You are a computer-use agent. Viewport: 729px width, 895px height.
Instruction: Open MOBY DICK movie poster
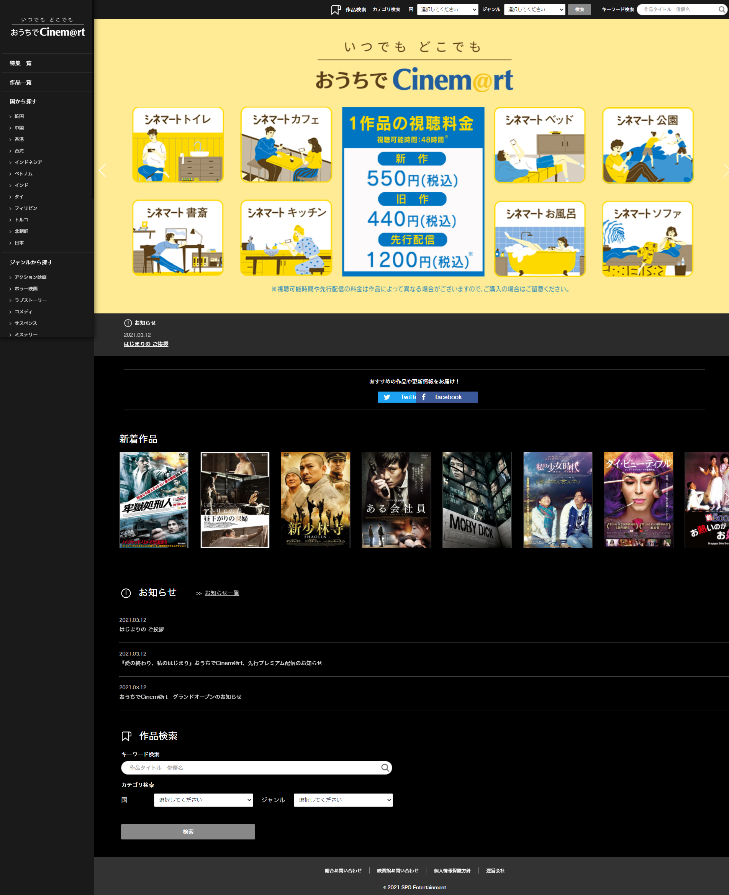click(477, 500)
